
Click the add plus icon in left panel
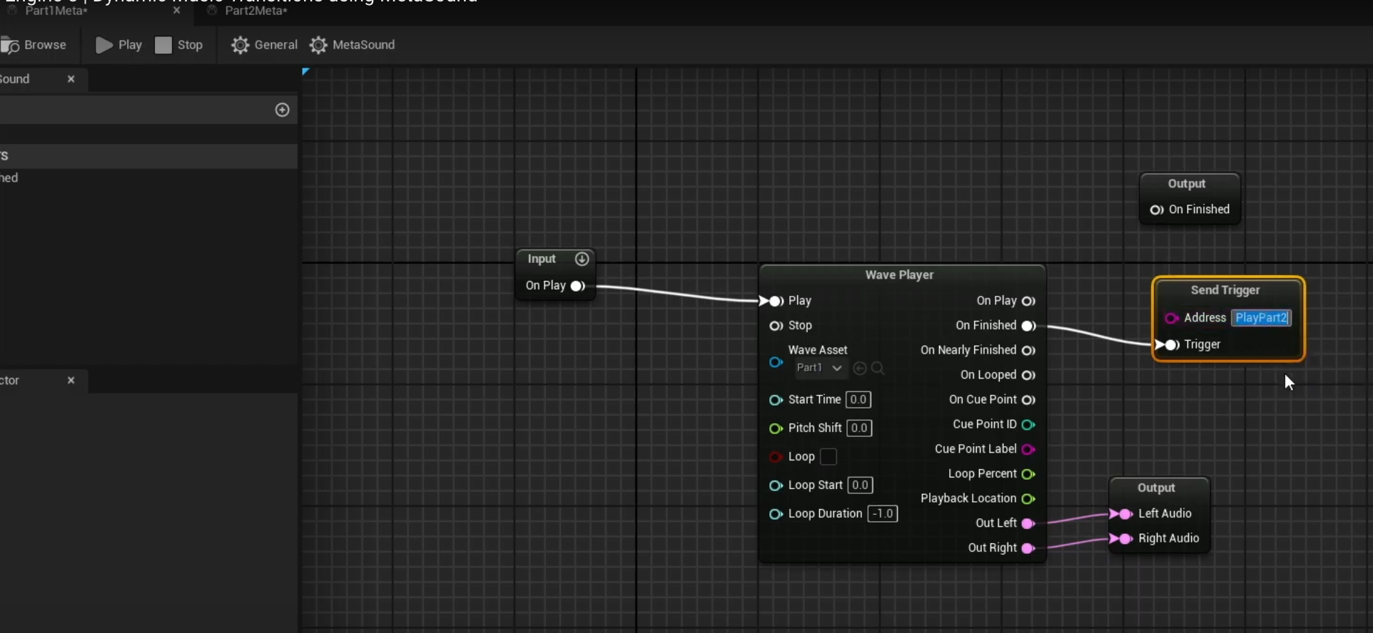coord(283,110)
